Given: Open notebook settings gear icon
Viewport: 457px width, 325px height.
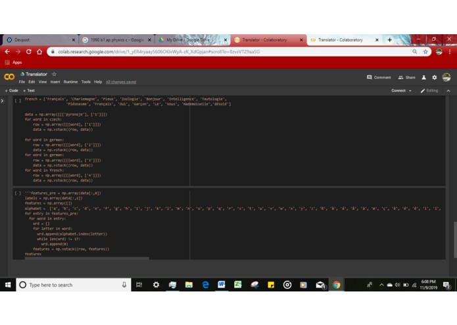Looking at the screenshot, I should pyautogui.click(x=434, y=78).
